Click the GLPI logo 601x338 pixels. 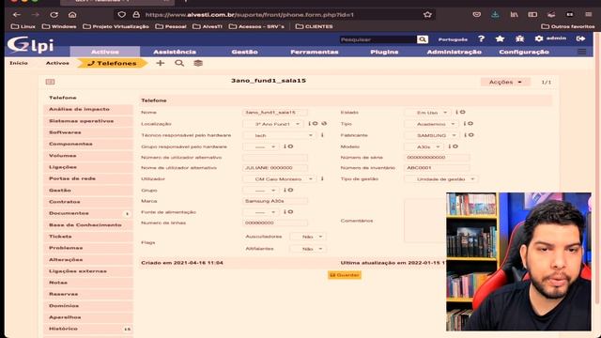30,45
